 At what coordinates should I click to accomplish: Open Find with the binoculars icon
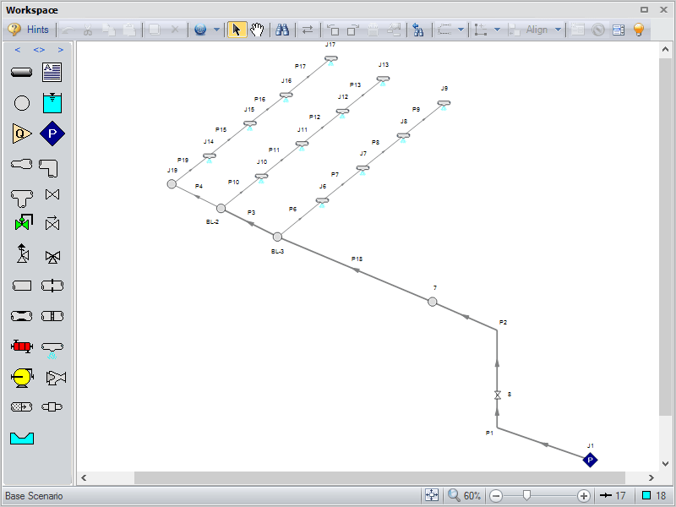pos(282,30)
